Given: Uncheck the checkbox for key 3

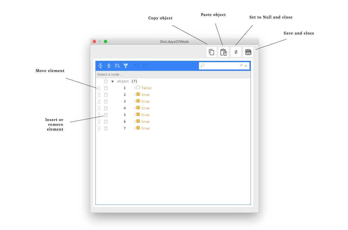Looking at the screenshot, I should pos(138,101).
